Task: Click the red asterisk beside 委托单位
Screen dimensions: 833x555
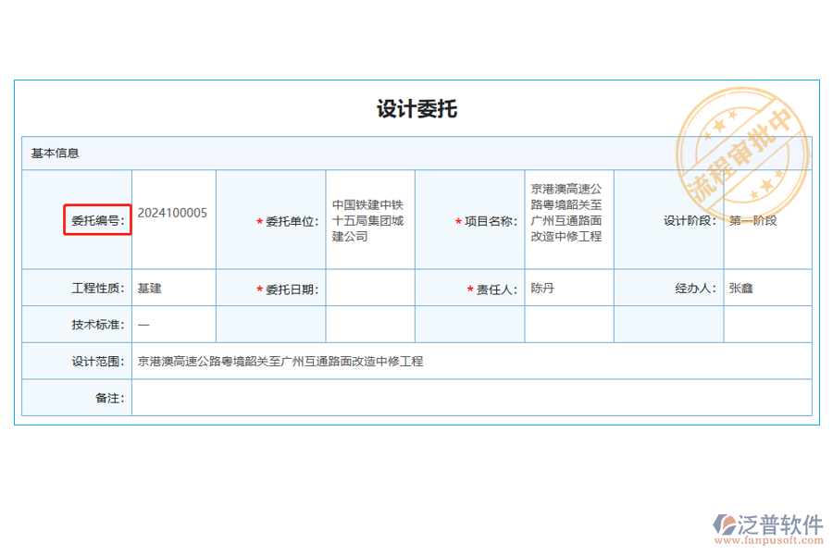Action: 257,221
